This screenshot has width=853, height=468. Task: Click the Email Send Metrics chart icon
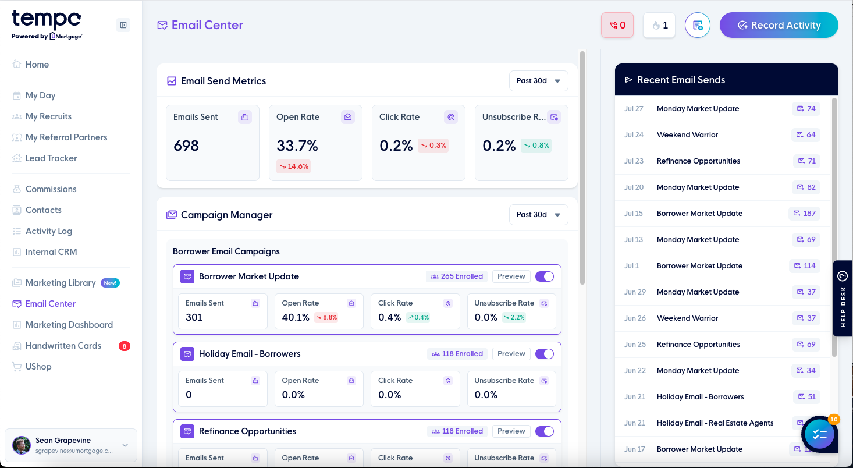172,81
